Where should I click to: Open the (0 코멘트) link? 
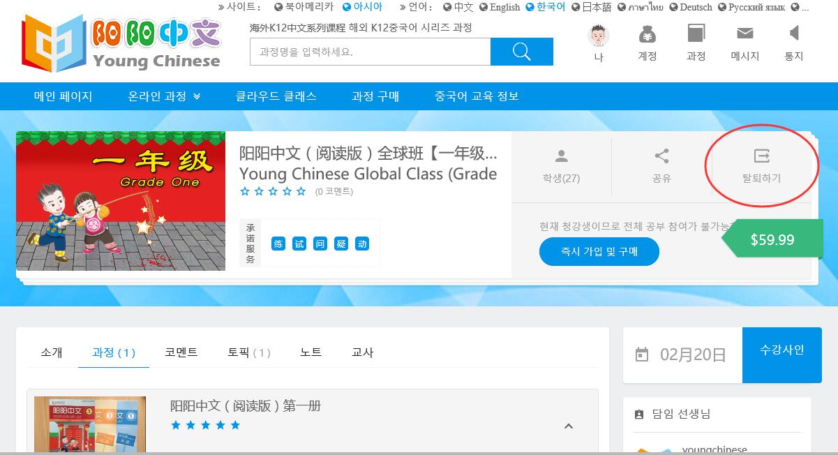[x=334, y=191]
